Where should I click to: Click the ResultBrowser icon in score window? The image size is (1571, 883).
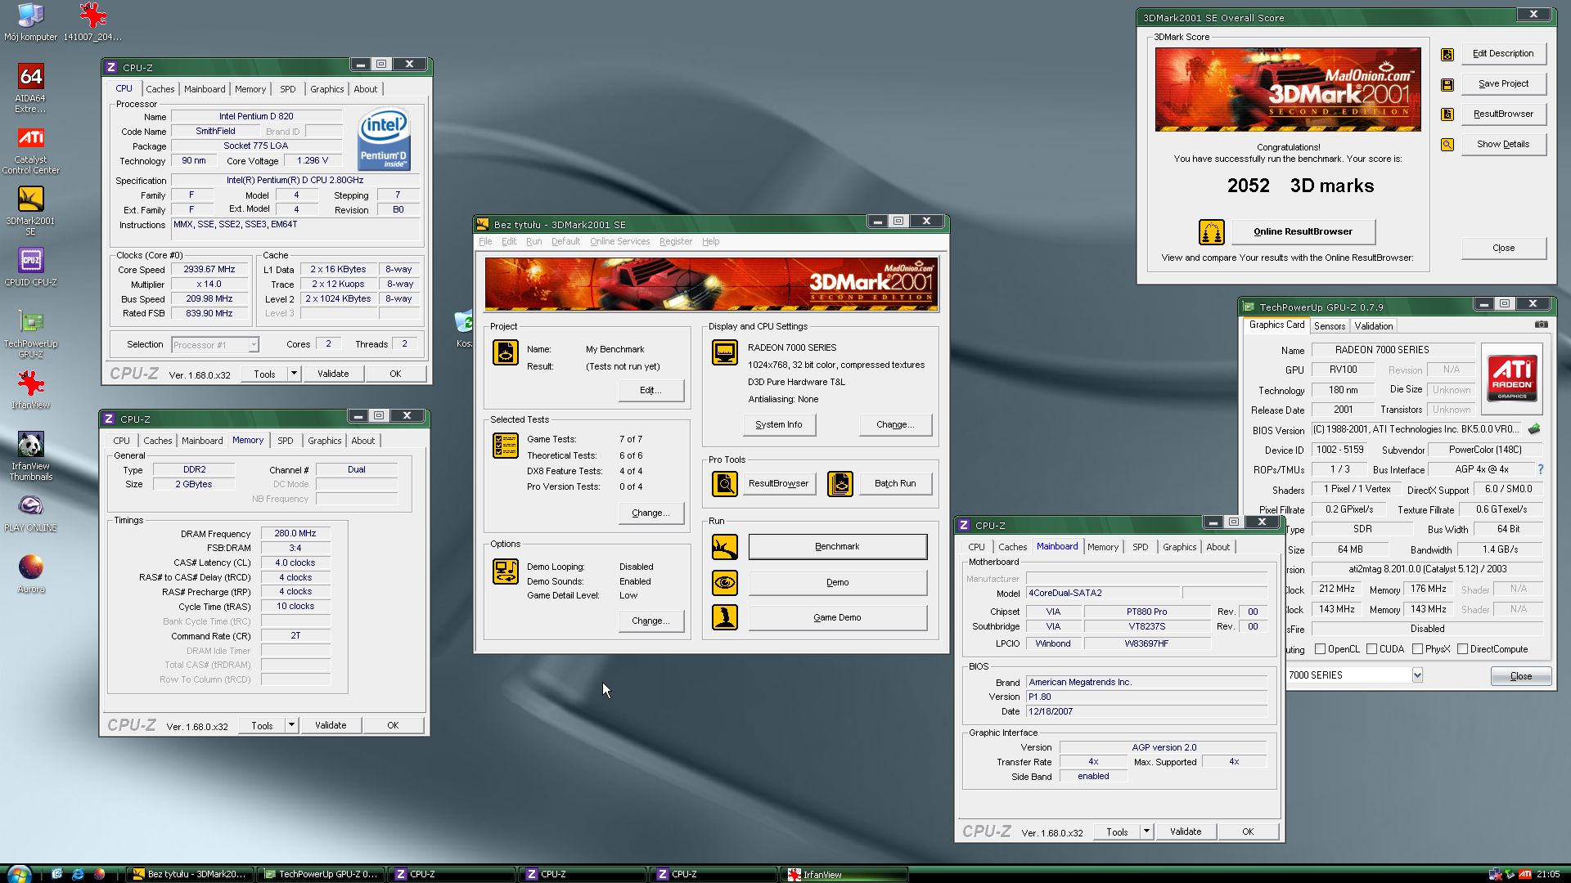(1447, 114)
